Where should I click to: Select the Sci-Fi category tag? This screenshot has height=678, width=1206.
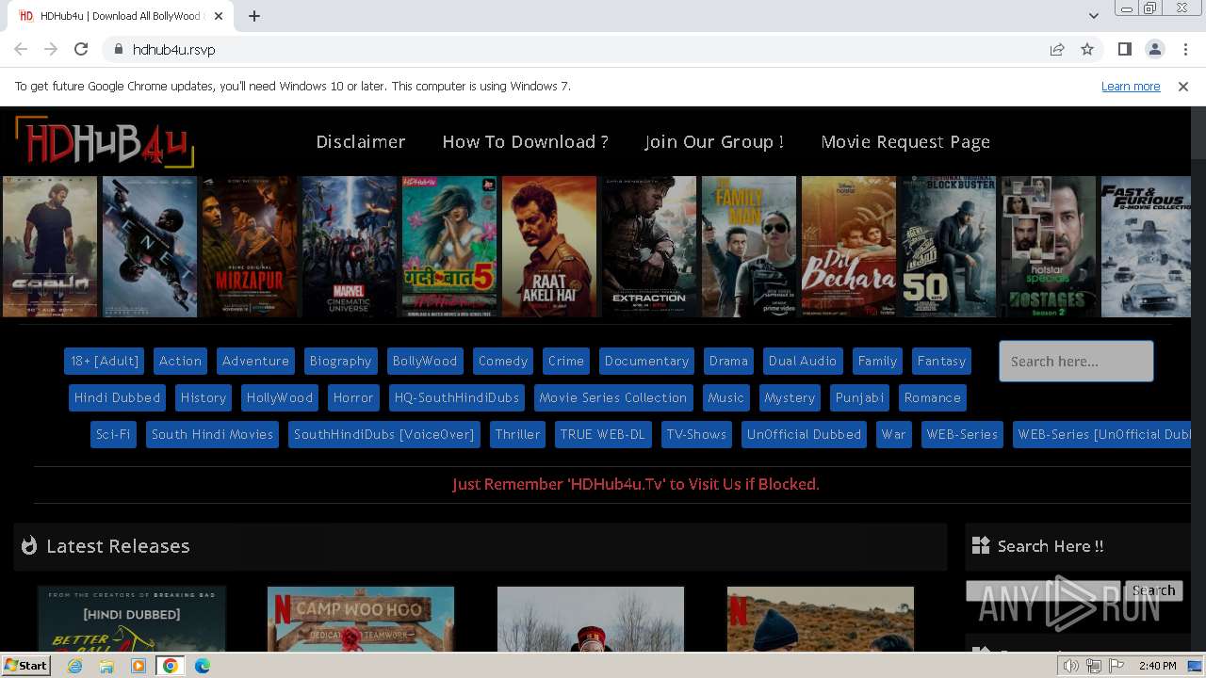[x=113, y=434]
